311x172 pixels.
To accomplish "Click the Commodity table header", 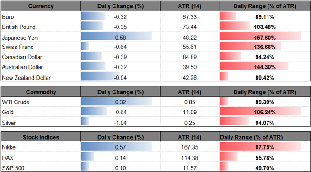I will [41, 92].
